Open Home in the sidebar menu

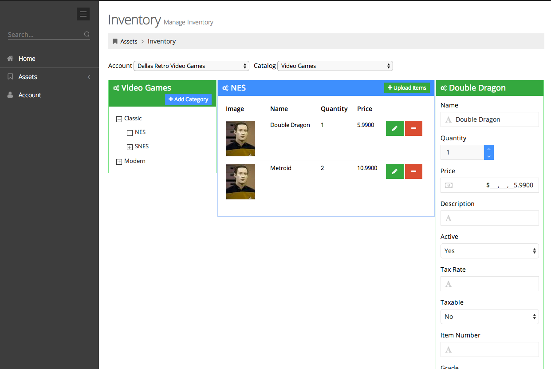27,59
